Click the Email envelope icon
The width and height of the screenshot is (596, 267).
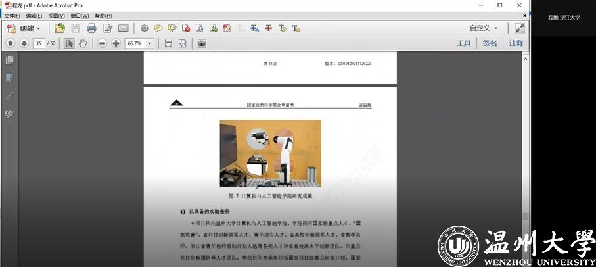point(123,28)
